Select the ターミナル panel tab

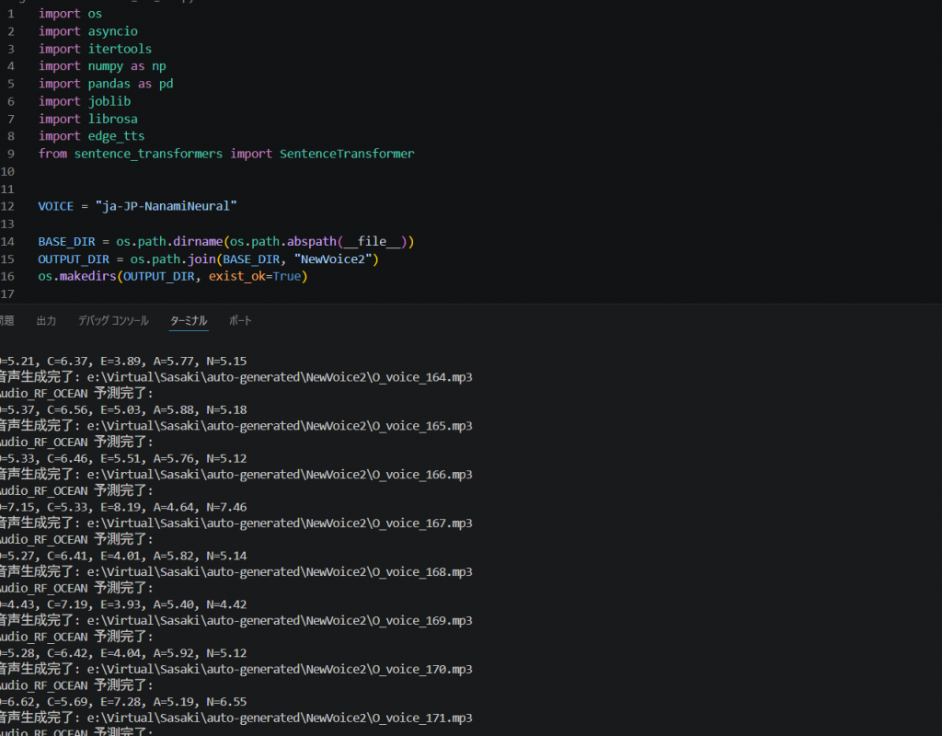point(189,321)
